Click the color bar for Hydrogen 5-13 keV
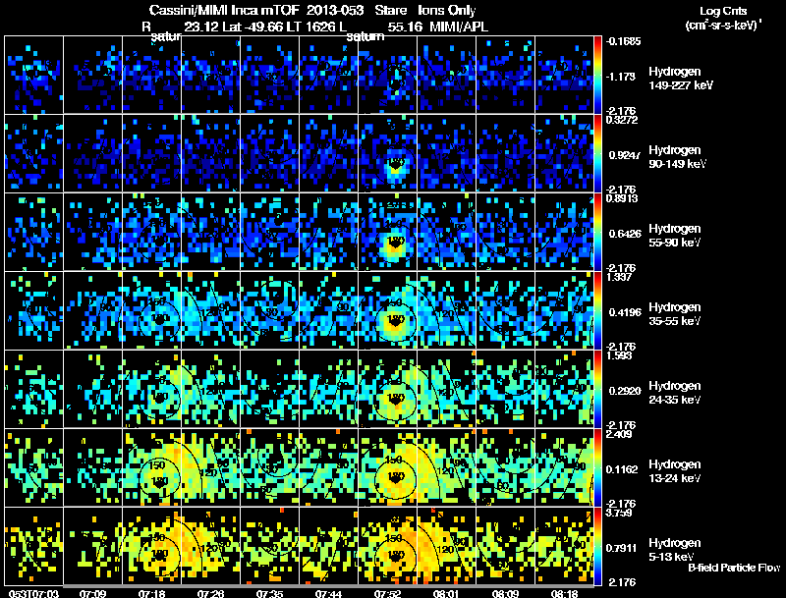The height and width of the screenshot is (598, 786). coord(597,546)
